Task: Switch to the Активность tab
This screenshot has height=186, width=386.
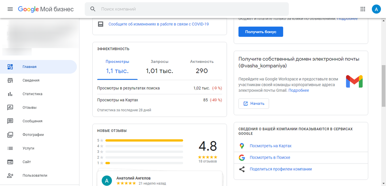Action: [202, 67]
